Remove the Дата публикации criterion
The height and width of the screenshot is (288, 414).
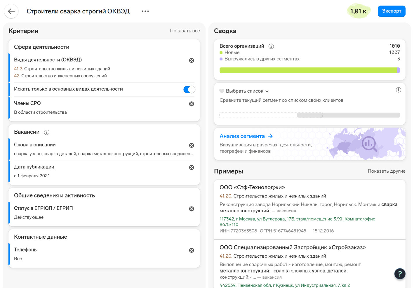192,167
